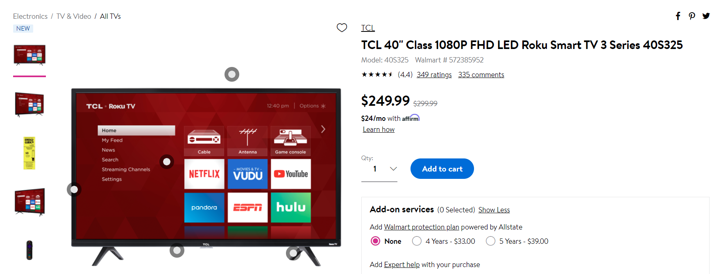This screenshot has width=719, height=274.
Task: Click hotspot marker near Streaming Channels menu
Action: 167,162
